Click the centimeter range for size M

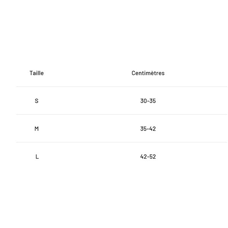[x=148, y=128]
